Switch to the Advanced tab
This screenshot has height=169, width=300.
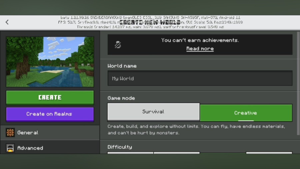click(x=50, y=147)
